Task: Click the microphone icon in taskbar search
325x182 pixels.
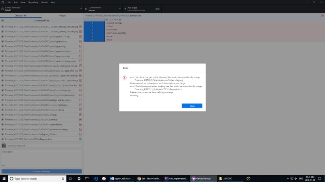Action: (63, 178)
